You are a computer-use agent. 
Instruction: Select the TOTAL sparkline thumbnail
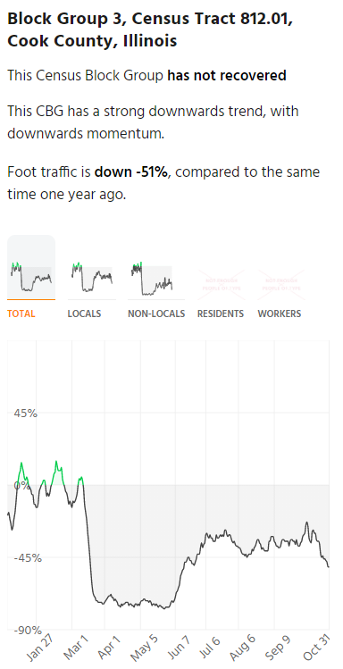(31, 267)
